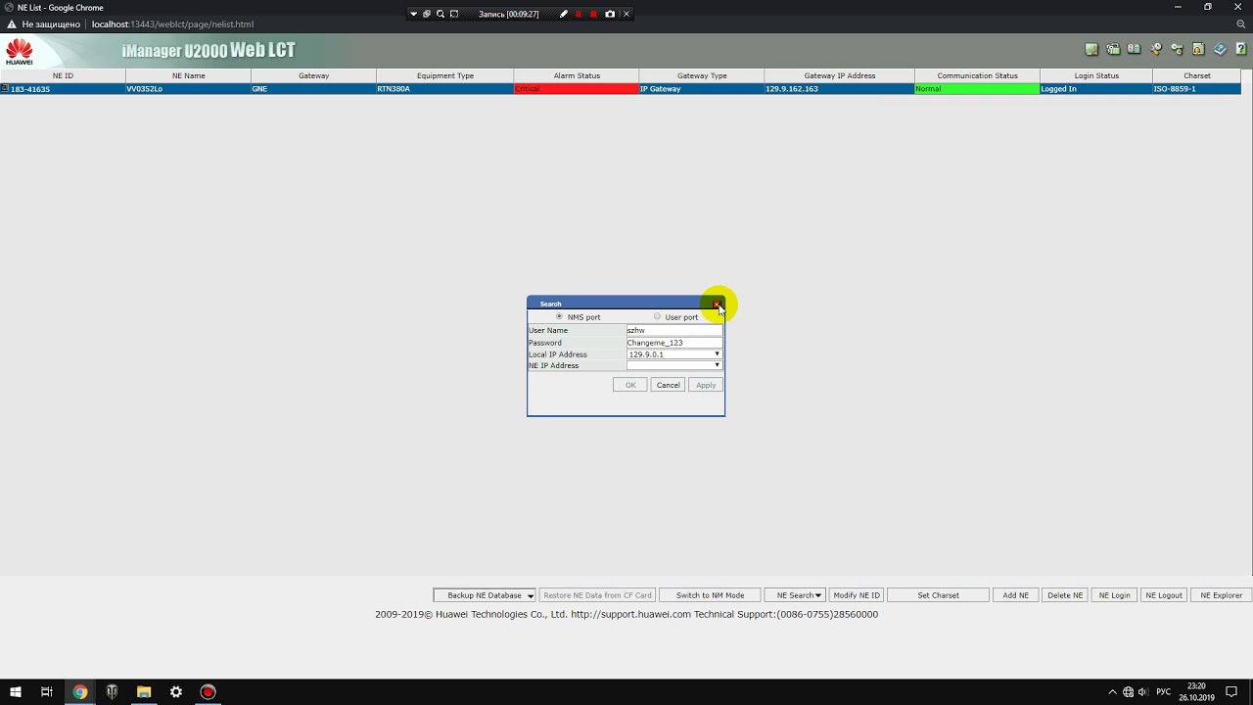Click the NE ID column header
The width and height of the screenshot is (1253, 705).
(x=63, y=75)
